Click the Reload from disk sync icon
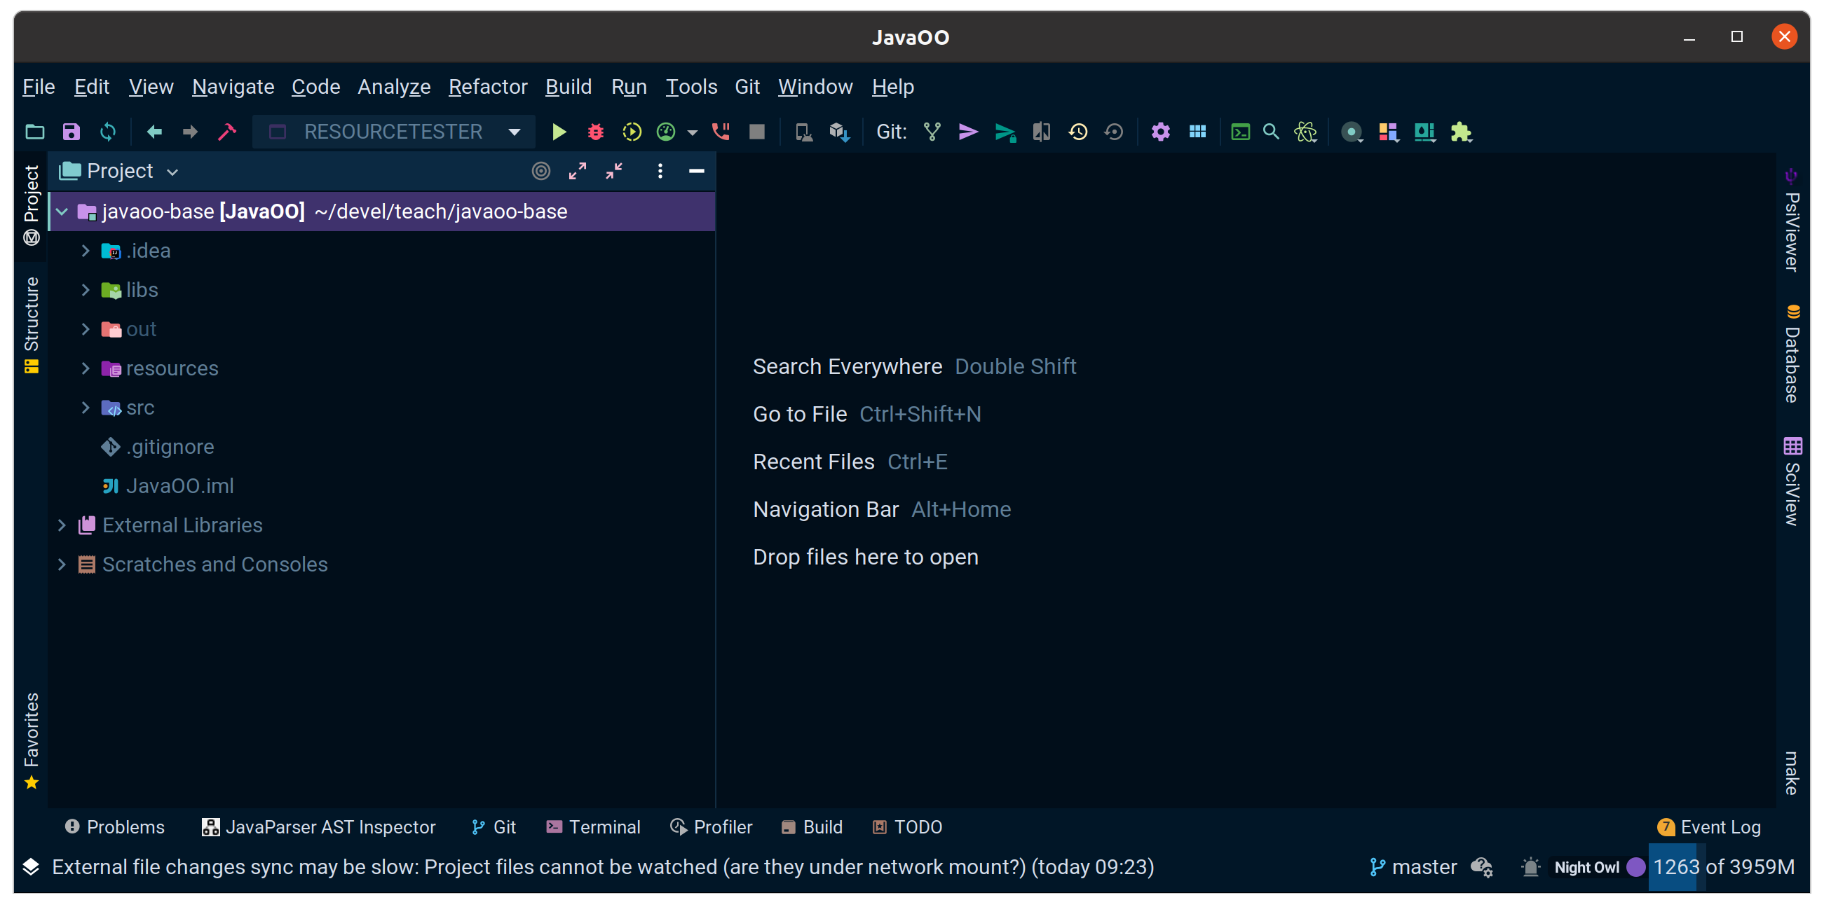 click(x=109, y=132)
